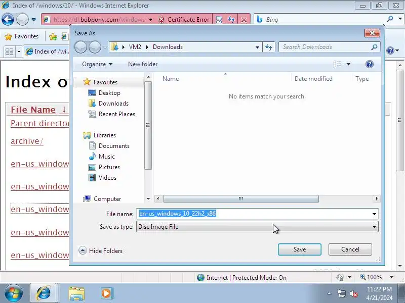Click navigation pane scroll up arrow
The image size is (405, 303).
tap(148, 77)
